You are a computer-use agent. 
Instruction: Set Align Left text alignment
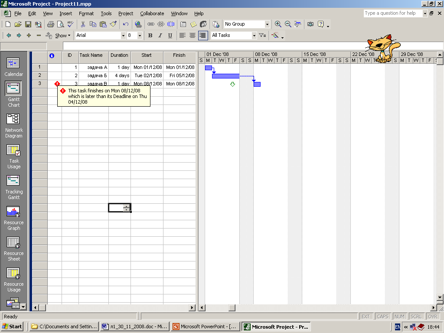click(x=183, y=36)
